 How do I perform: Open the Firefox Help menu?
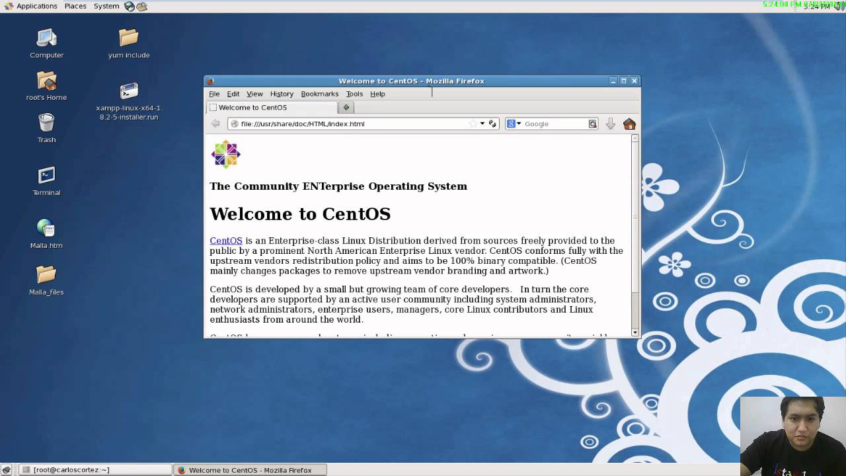click(x=377, y=94)
